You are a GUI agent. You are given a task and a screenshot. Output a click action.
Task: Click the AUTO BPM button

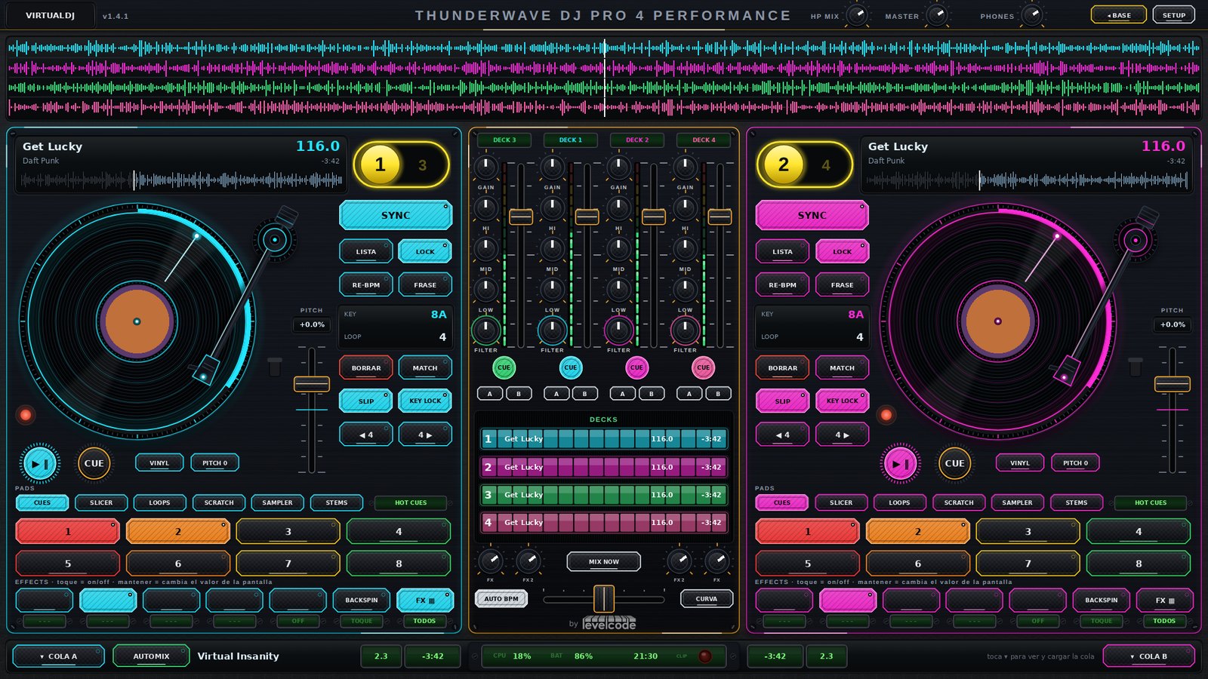point(501,599)
